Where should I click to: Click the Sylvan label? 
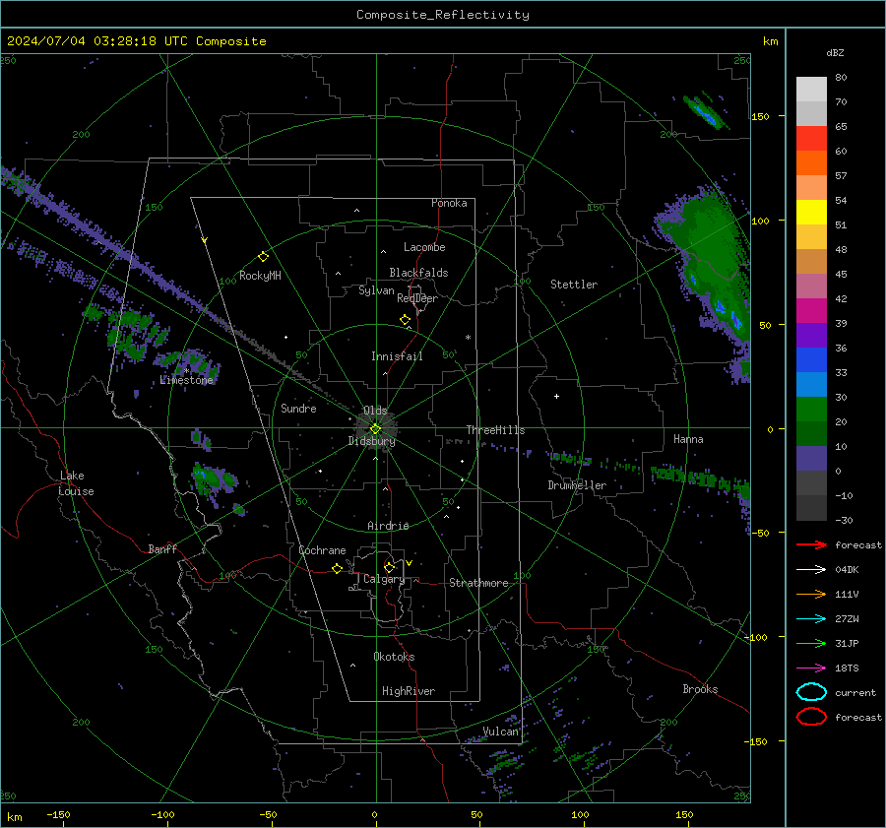pos(376,290)
